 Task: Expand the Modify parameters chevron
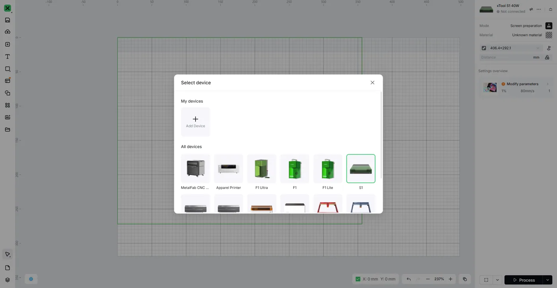coord(547,84)
